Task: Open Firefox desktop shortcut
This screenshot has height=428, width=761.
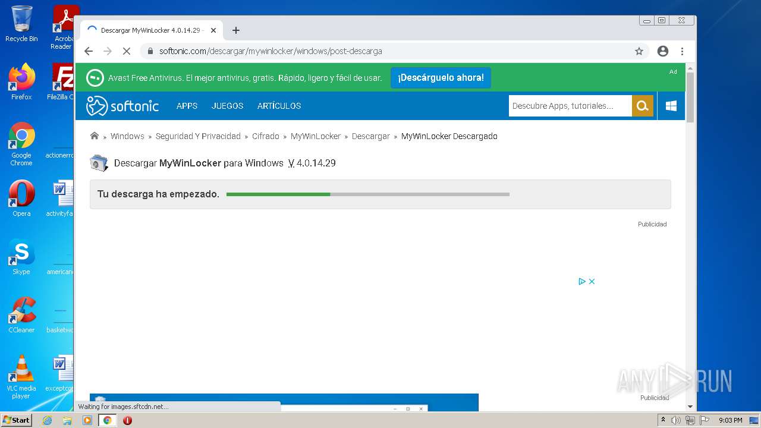Action: coord(21,81)
